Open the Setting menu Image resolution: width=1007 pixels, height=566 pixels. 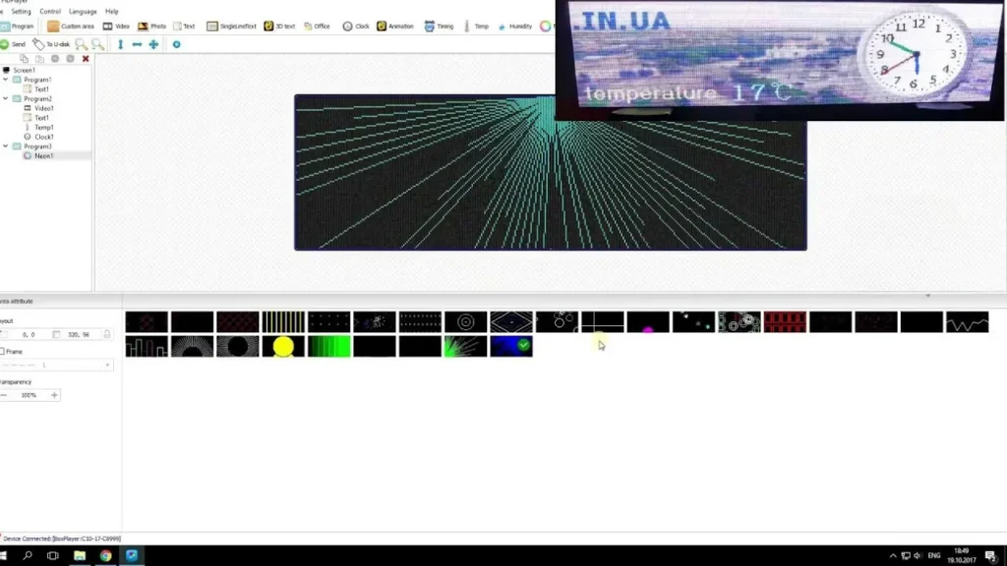[x=21, y=12]
